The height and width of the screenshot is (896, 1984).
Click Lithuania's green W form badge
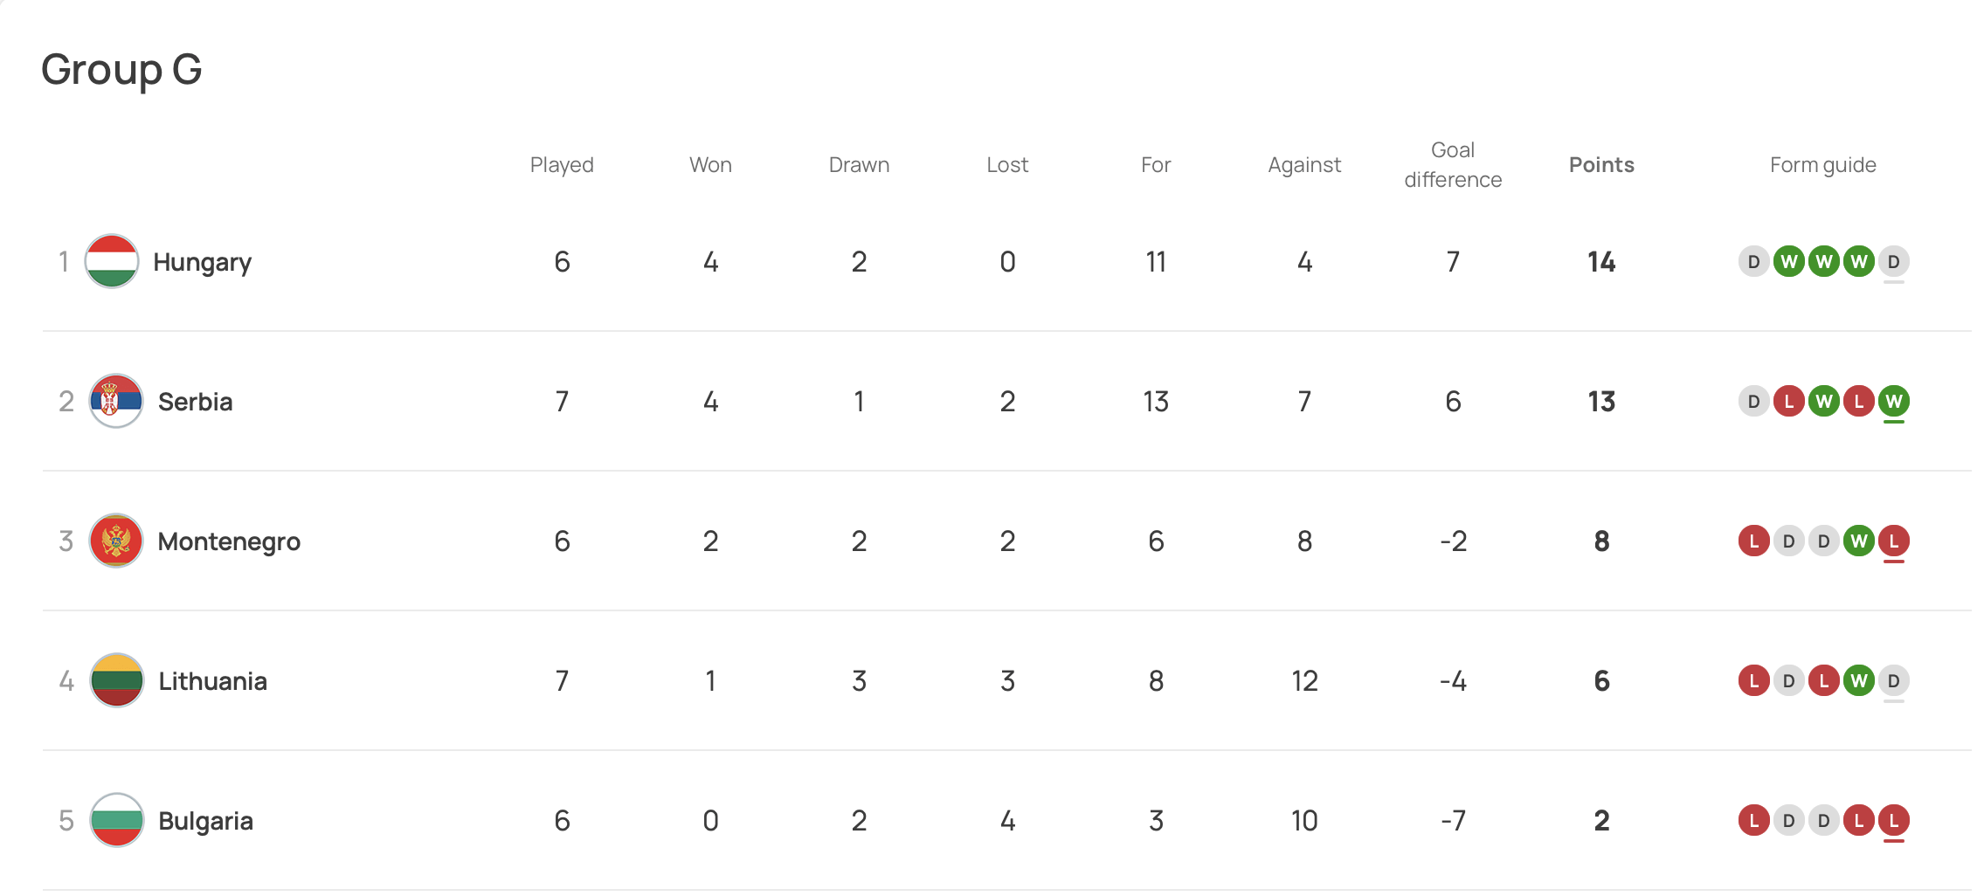coord(1858,680)
